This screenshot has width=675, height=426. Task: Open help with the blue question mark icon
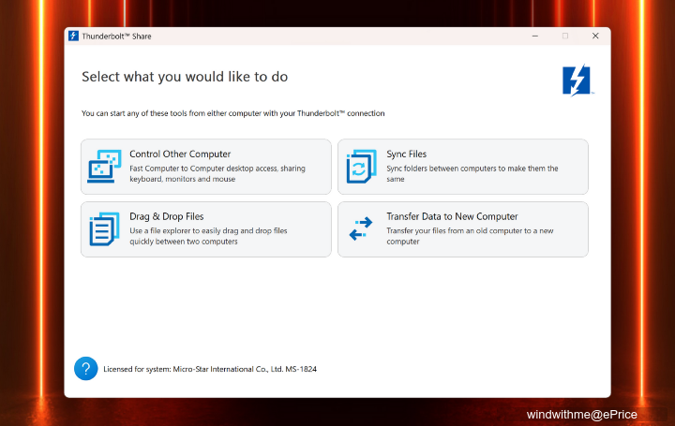[x=85, y=369]
